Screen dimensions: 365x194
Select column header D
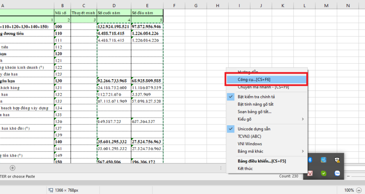click(x=114, y=5)
